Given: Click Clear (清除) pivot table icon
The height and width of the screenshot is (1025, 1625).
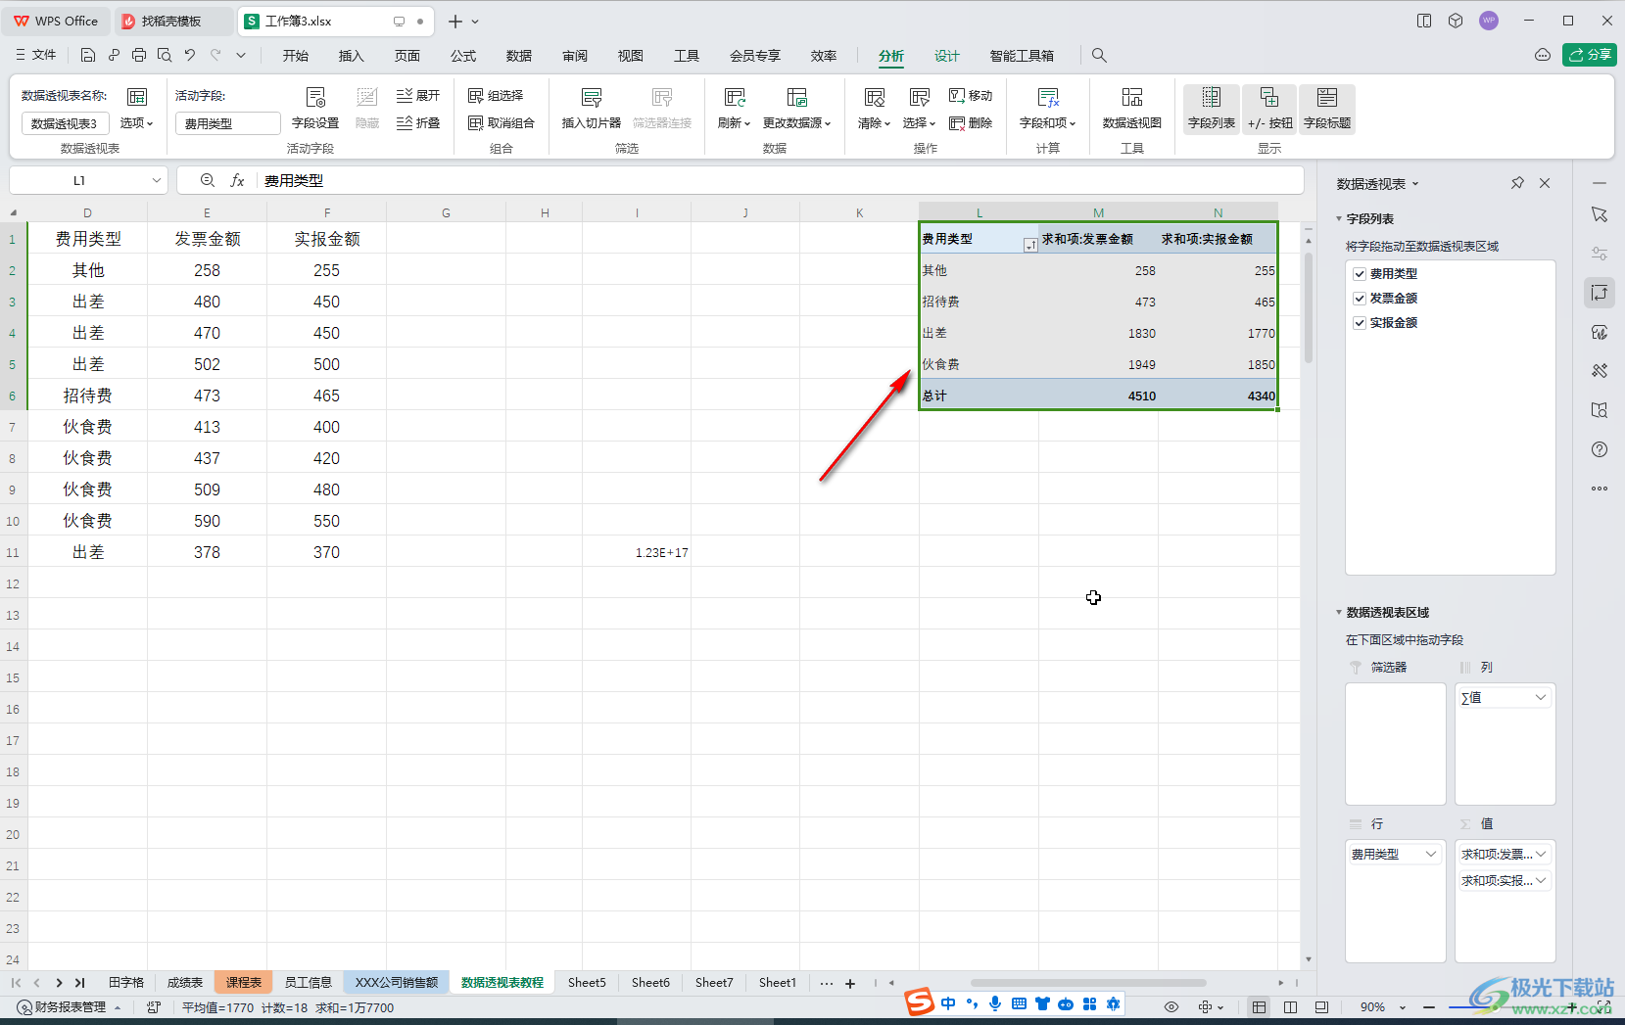Looking at the screenshot, I should coord(874,97).
